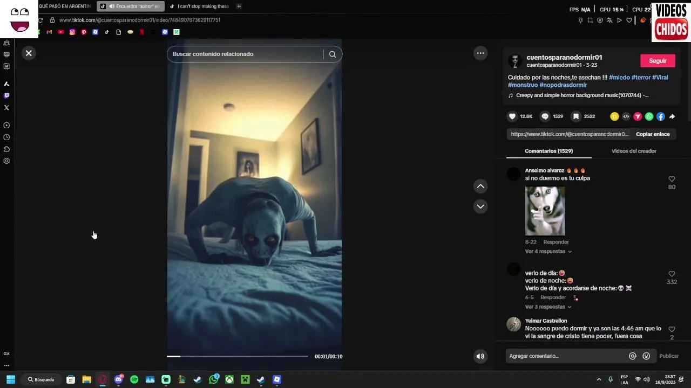Open Pinterest bookmark in bookmarks bar
Screen dimensions: 691x388
(84, 32)
